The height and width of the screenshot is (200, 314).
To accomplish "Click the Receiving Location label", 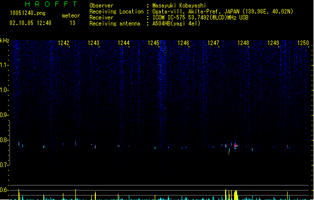I will click(x=116, y=11).
